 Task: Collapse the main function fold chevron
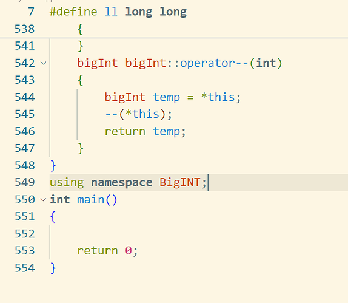44,200
